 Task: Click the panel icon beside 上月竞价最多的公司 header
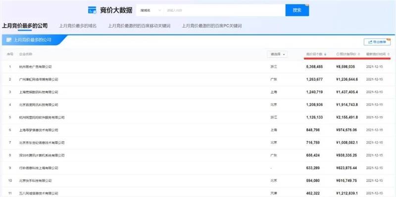pos(9,40)
